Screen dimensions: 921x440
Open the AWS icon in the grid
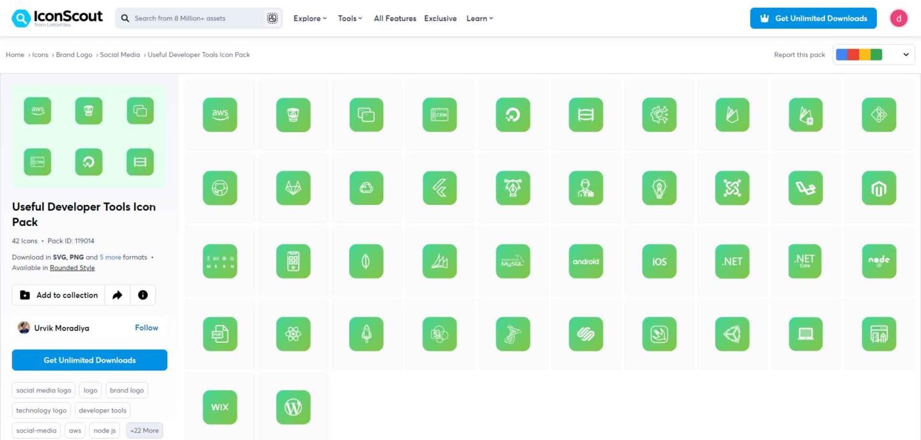[x=220, y=115]
